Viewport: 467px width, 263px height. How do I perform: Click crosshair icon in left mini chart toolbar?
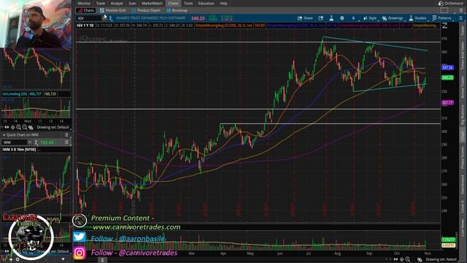point(12,127)
